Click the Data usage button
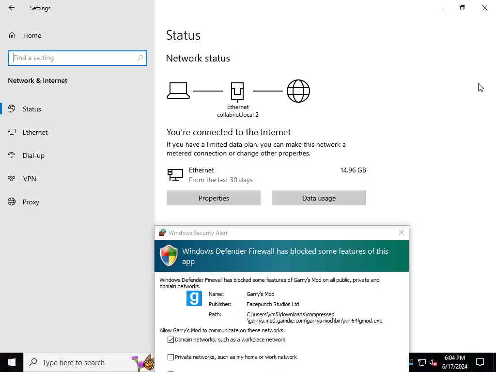Screen dimensions: 496x372 [x=319, y=198]
